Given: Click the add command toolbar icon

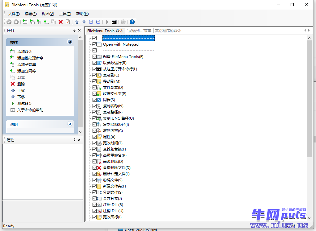Looking at the screenshot, I should [25, 22].
